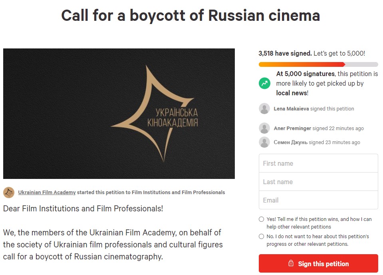The width and height of the screenshot is (383, 275).
Task: Click the Email field
Action: 318,200
